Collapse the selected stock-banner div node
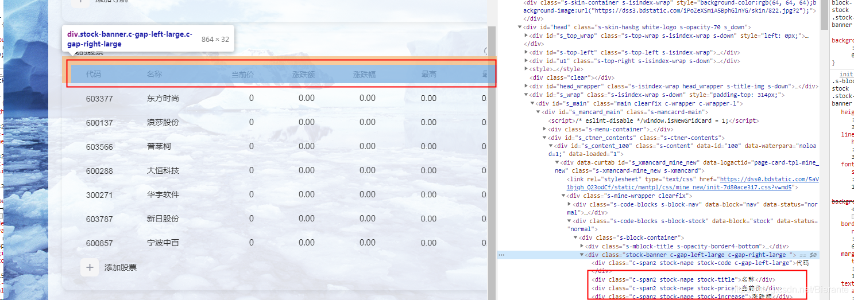Screen dimensions: 854x300 coord(582,255)
